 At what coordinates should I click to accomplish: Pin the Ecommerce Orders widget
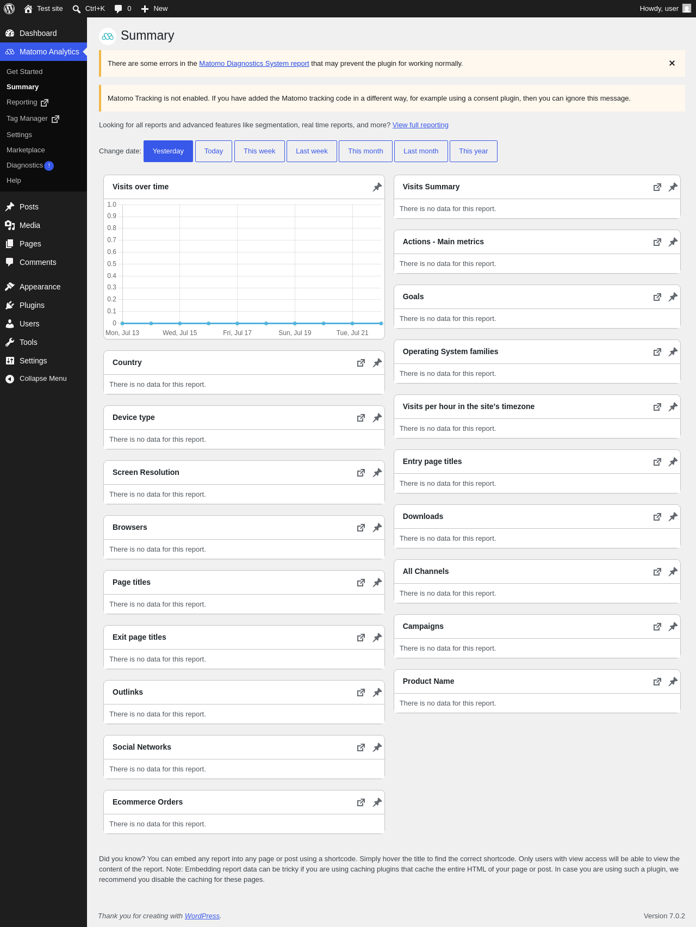pos(377,802)
